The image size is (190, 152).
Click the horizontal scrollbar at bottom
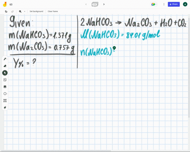point(56,150)
